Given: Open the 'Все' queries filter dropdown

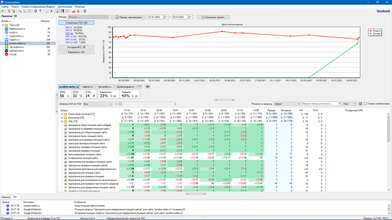Looking at the screenshot, I should (x=98, y=104).
